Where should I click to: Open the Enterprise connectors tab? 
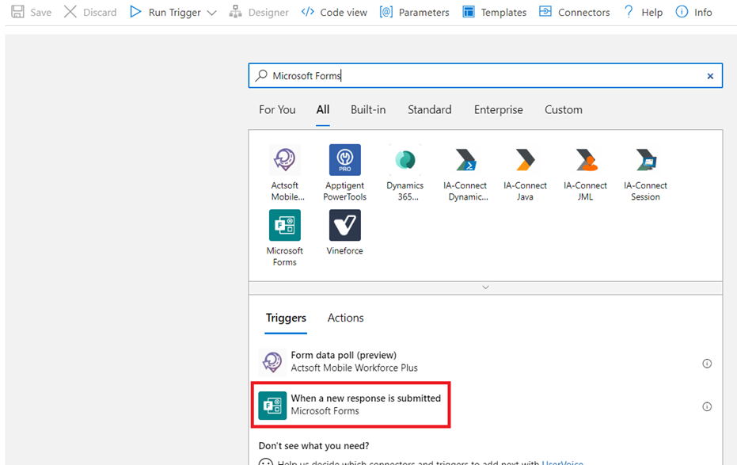pyautogui.click(x=498, y=110)
